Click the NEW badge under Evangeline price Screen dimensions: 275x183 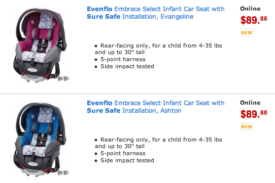pyautogui.click(x=247, y=33)
